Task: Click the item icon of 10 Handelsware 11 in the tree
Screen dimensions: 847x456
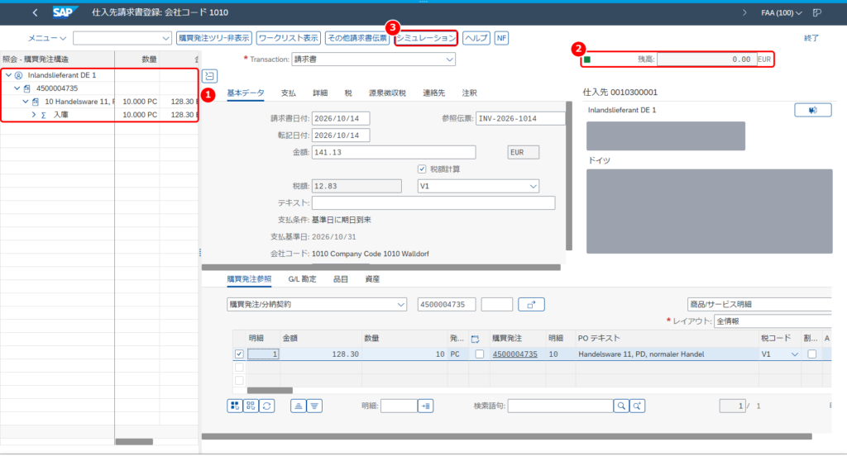Action: click(x=36, y=102)
